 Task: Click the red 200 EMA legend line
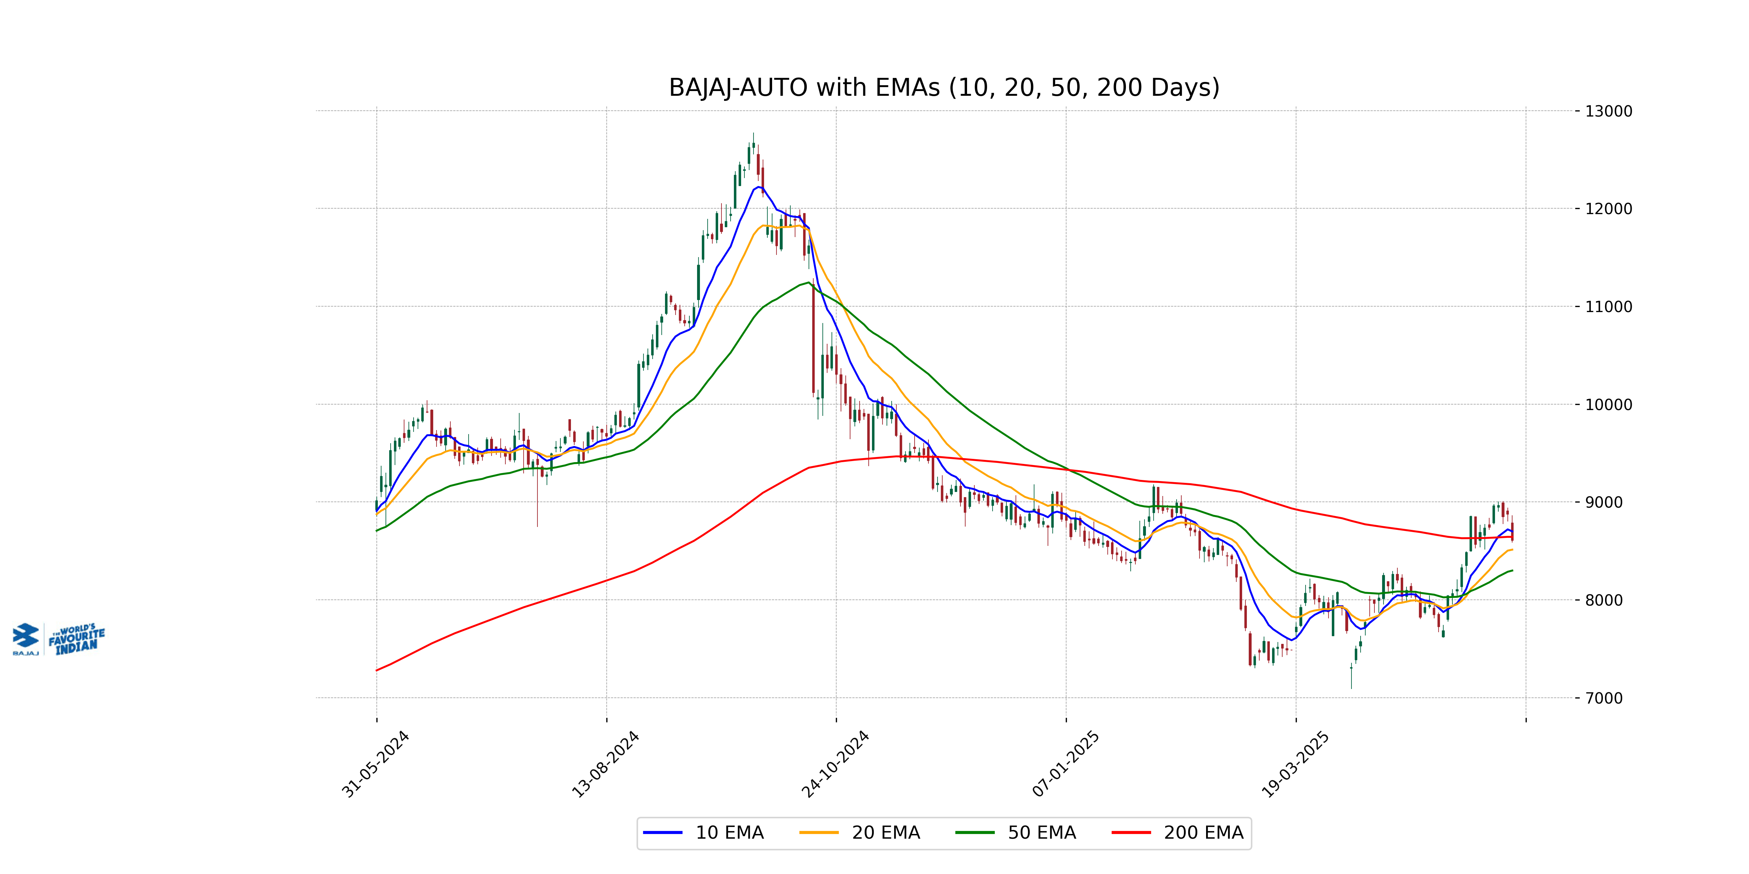(x=1130, y=832)
